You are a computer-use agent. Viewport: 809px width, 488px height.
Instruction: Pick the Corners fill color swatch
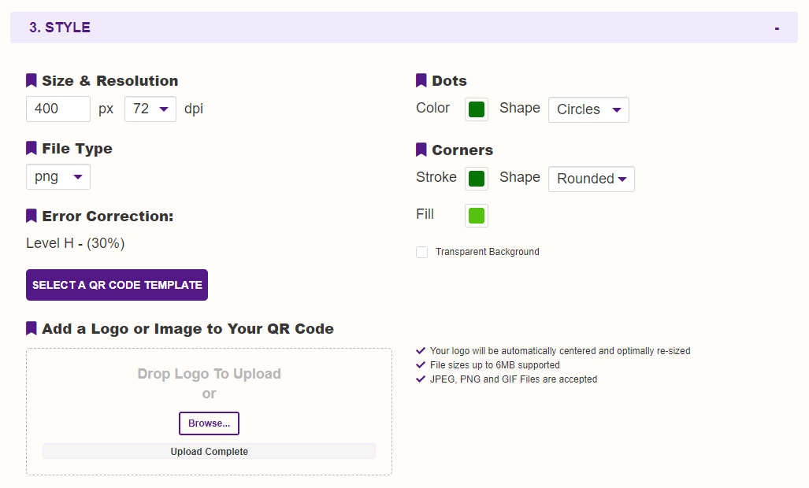tap(477, 216)
